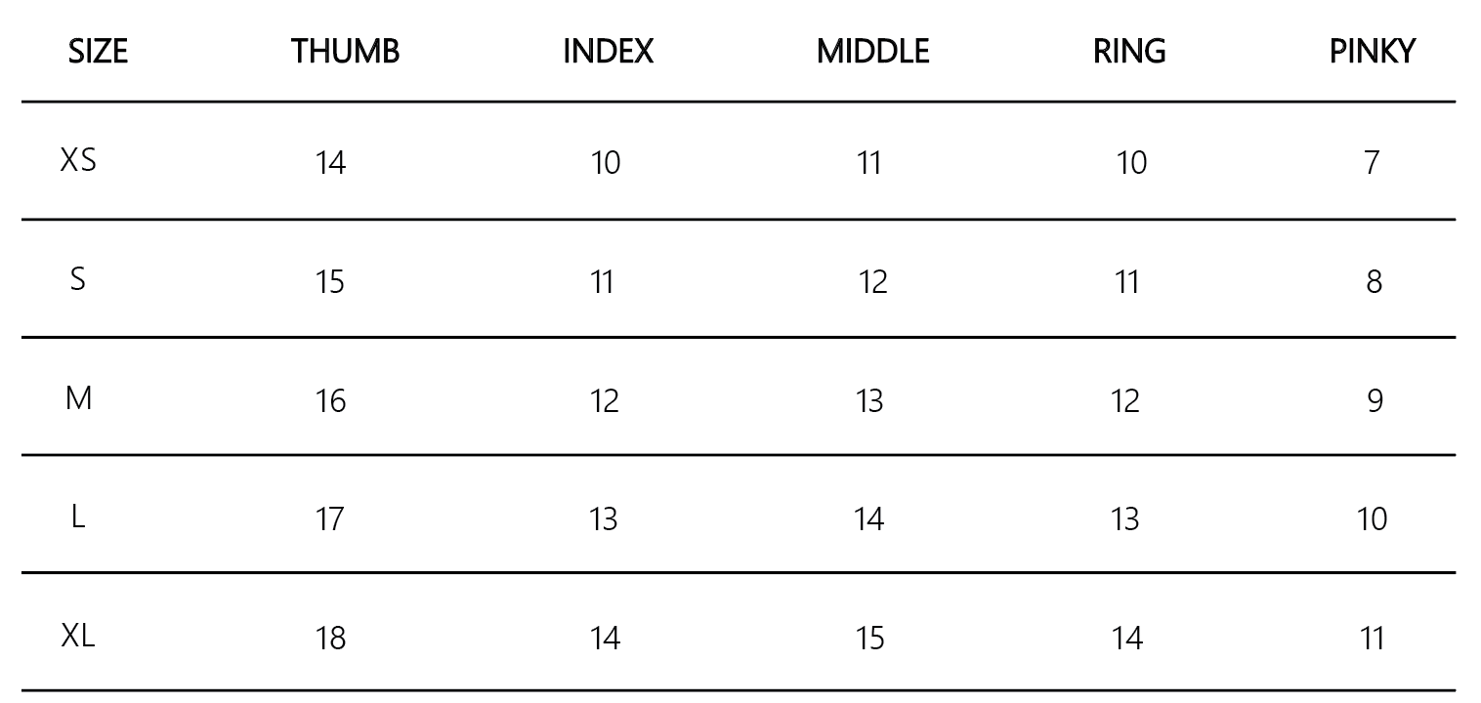1481x703 pixels.
Task: Click the PINKY column header
Action: coord(1372,52)
